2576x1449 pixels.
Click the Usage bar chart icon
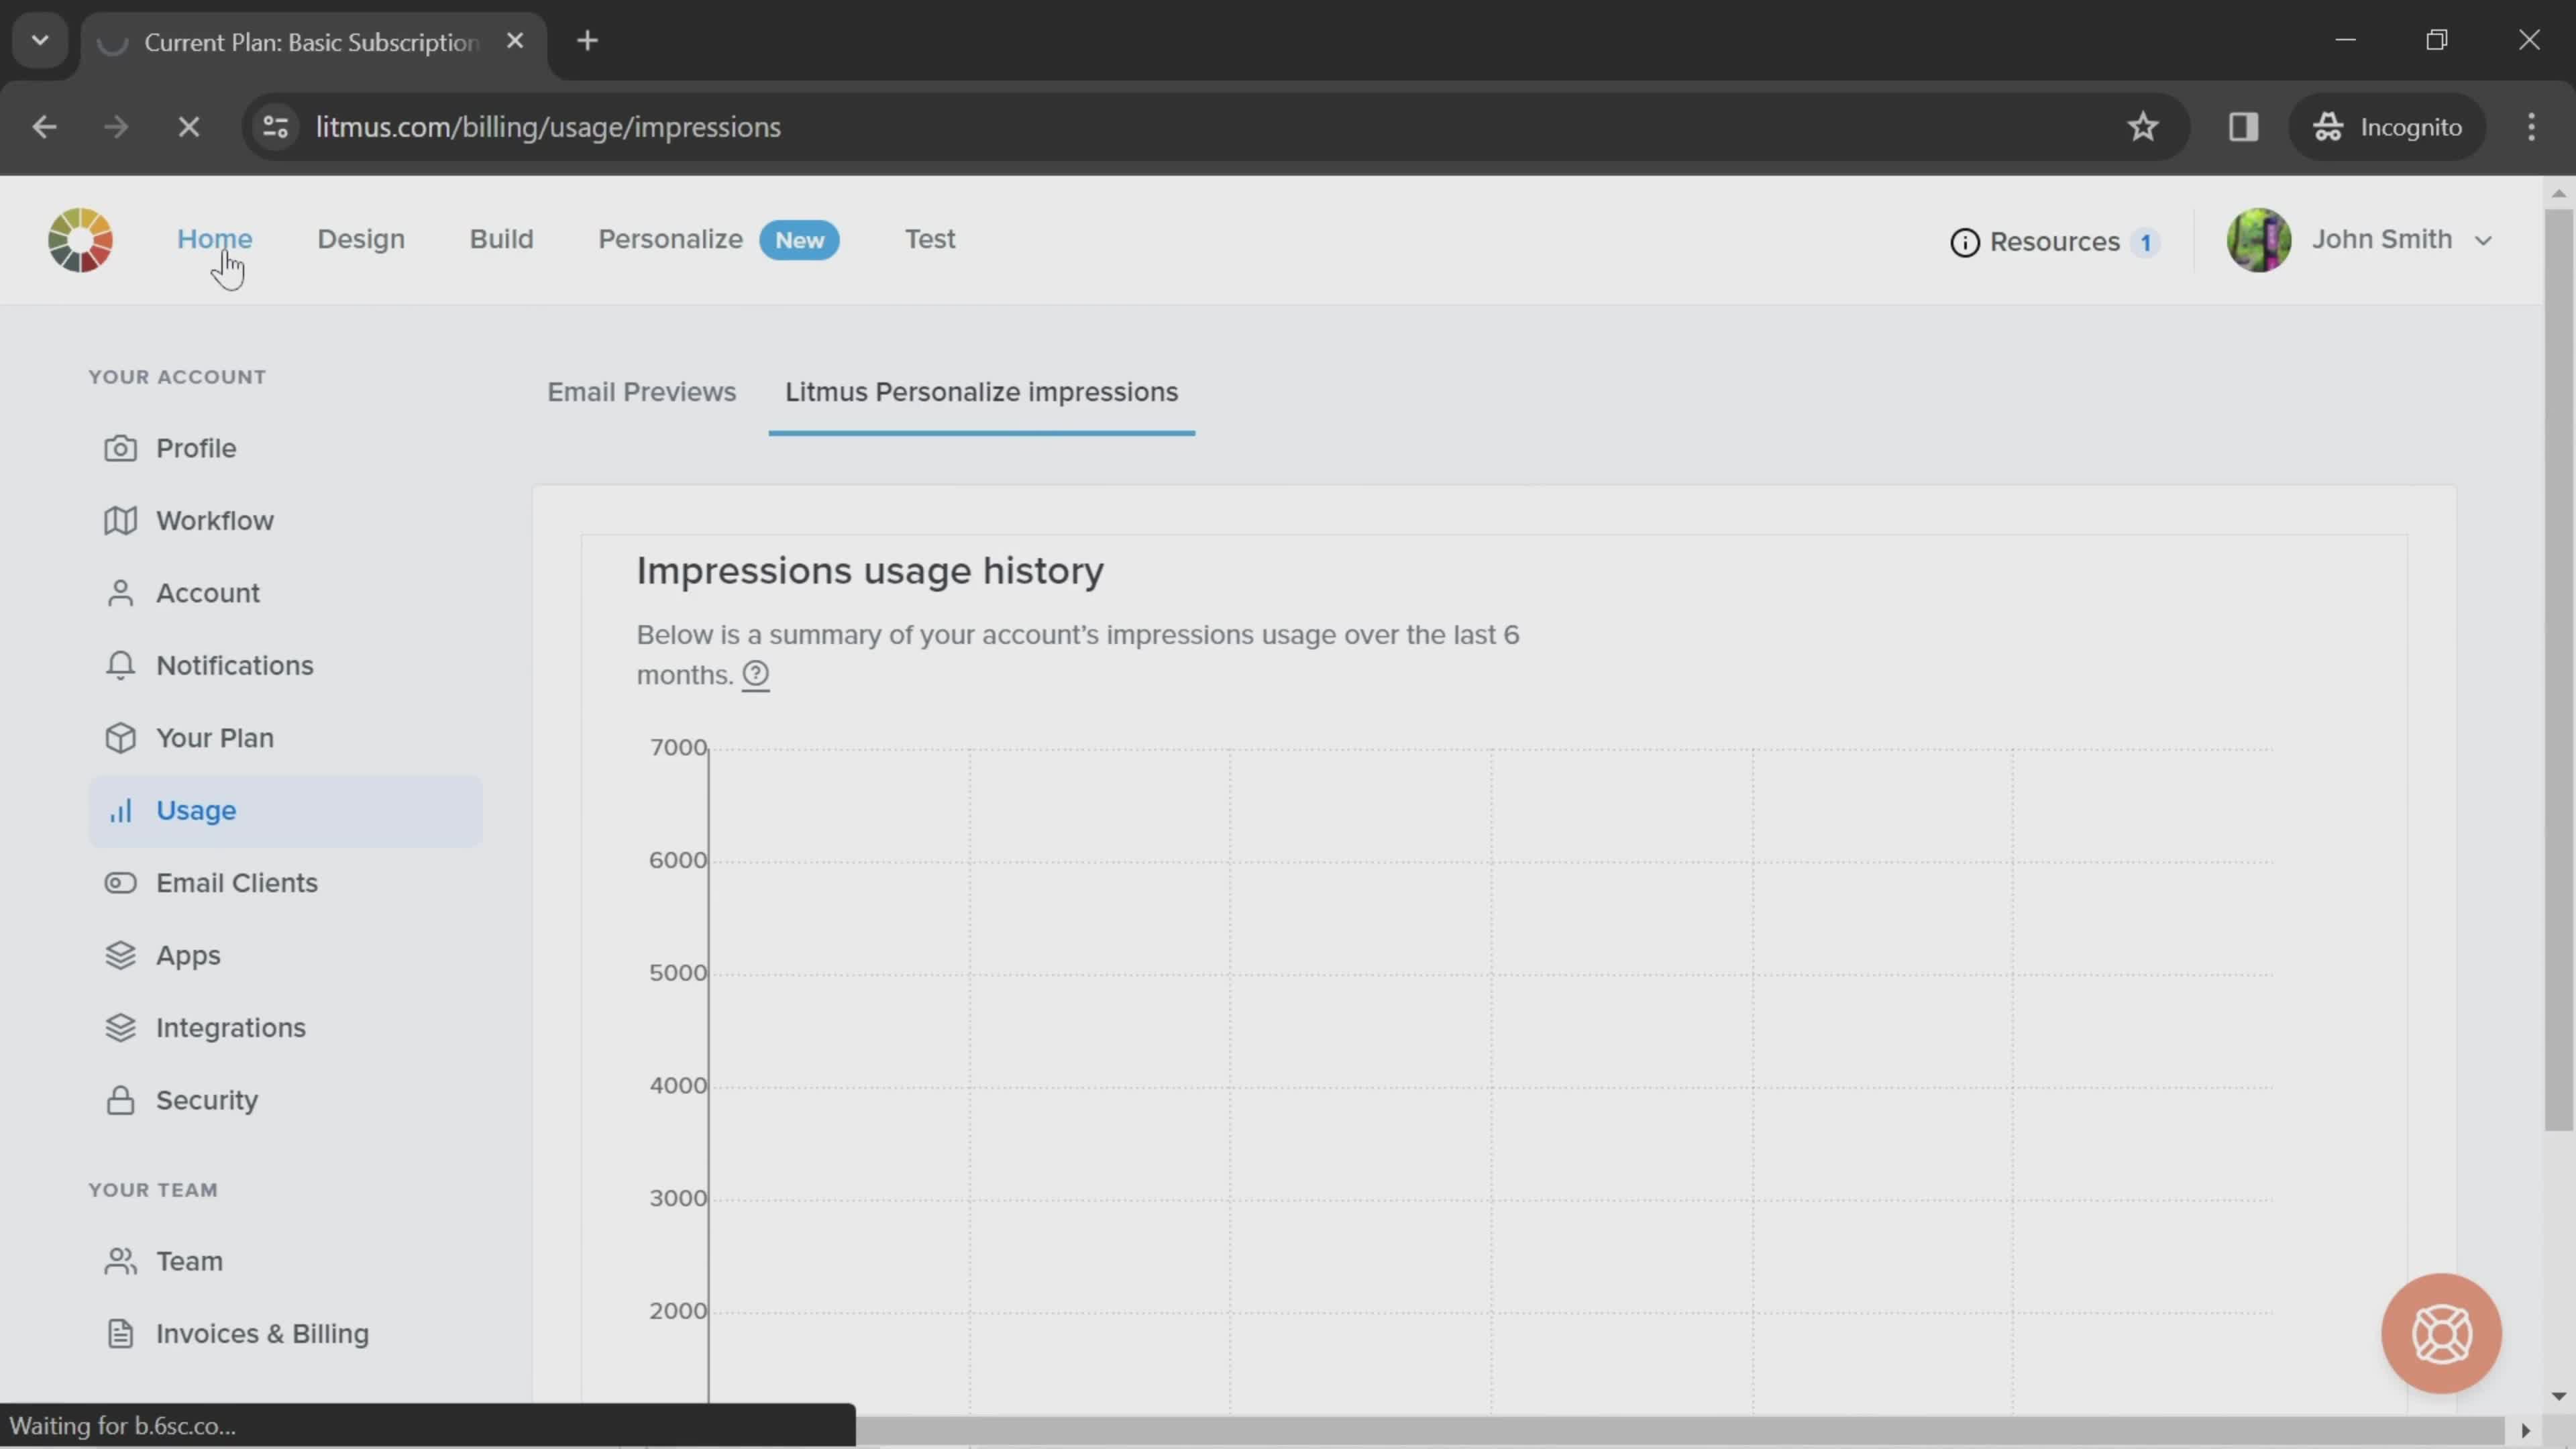(x=120, y=811)
